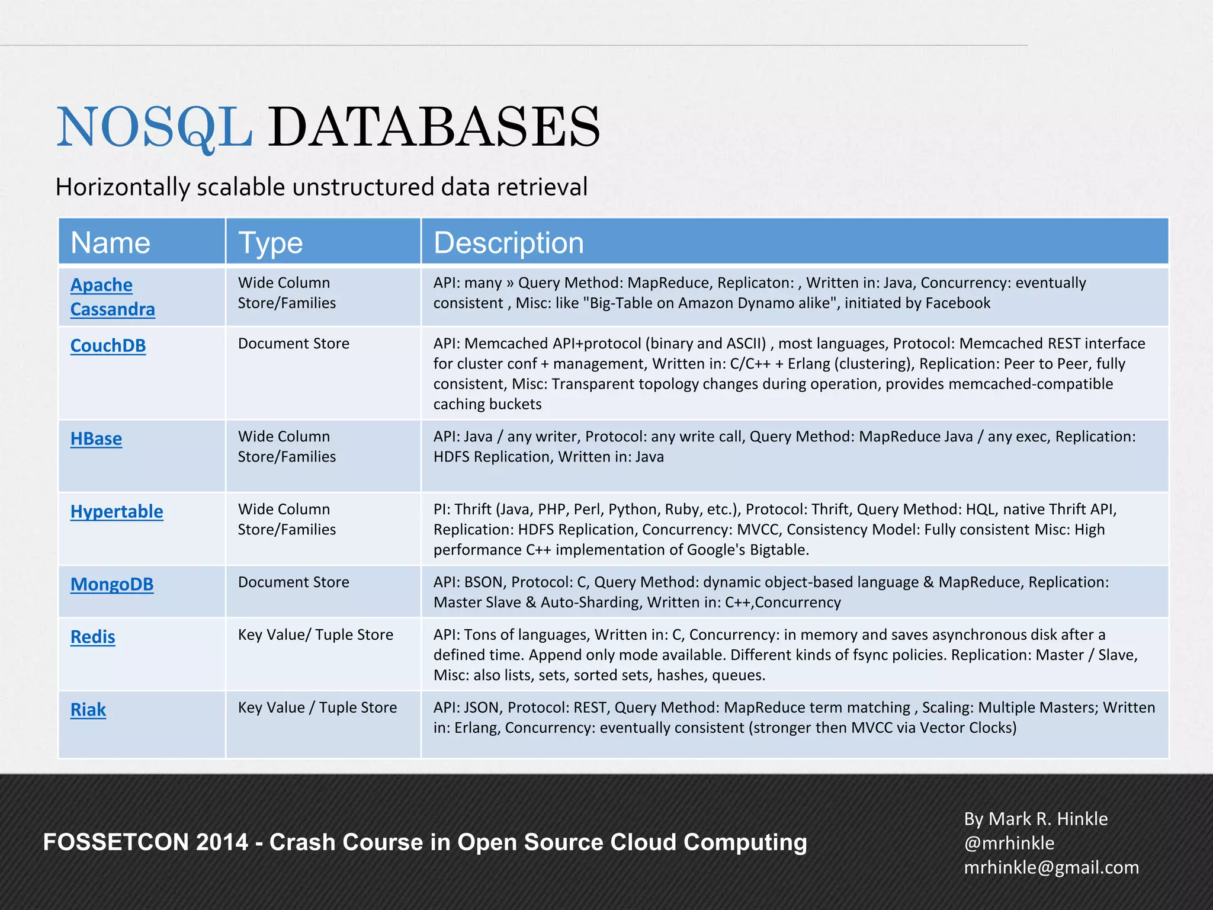Click the @mrhinkle Twitter handle
This screenshot has height=910, width=1213.
click(x=1009, y=843)
